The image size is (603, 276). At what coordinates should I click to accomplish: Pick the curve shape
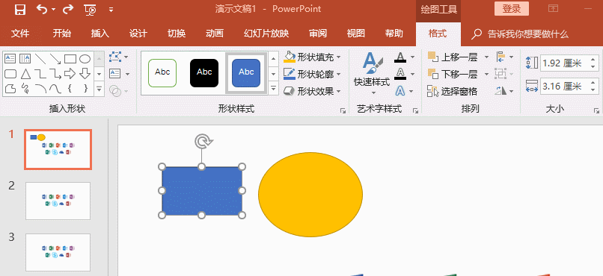click(x=55, y=89)
